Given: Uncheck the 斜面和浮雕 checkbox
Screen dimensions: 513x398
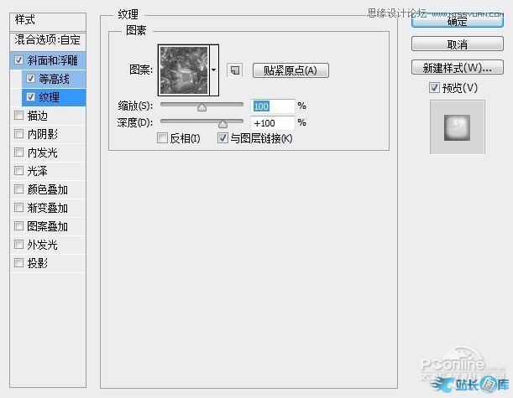Looking at the screenshot, I should [19, 60].
